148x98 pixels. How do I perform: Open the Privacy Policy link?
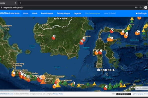(58, 94)
